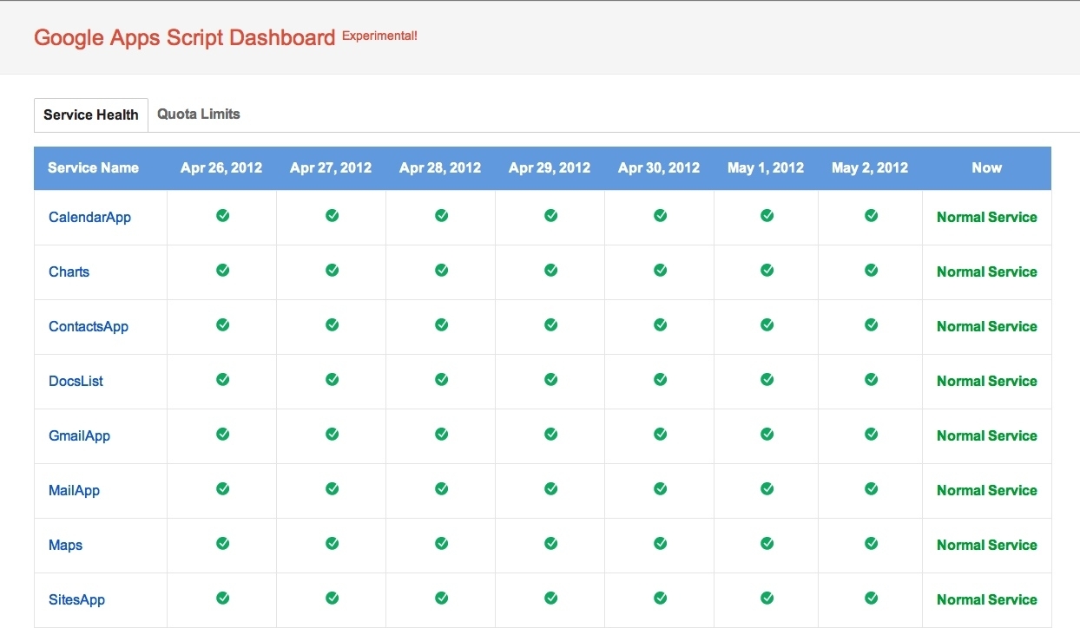Click Normal Service status for SitesApp
Image resolution: width=1080 pixels, height=628 pixels.
click(x=987, y=599)
